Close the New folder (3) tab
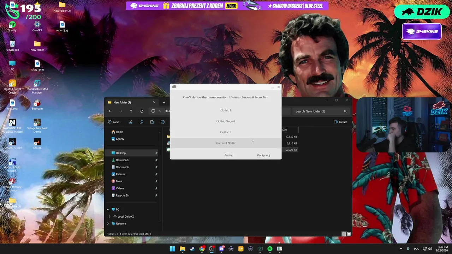 coord(154,102)
